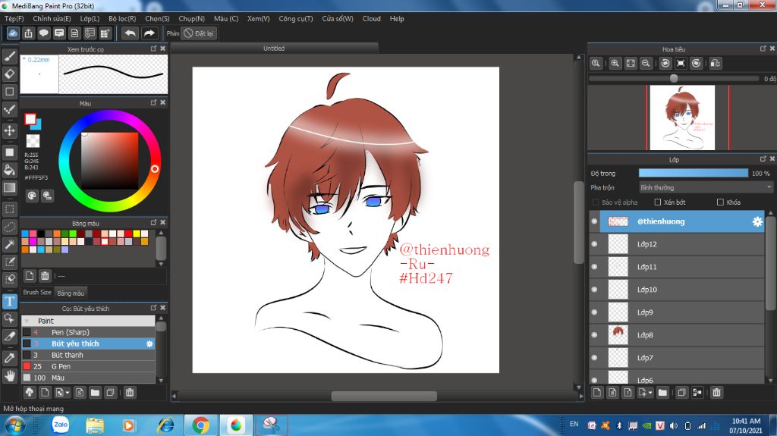
Task: Hide the @thienhuong layer
Action: click(x=594, y=221)
